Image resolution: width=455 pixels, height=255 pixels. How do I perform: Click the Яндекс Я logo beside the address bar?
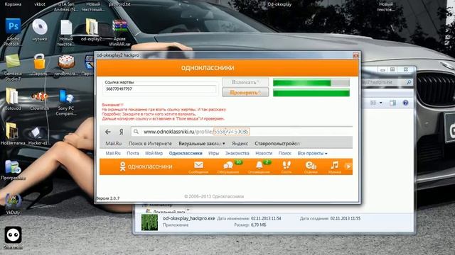122,132
